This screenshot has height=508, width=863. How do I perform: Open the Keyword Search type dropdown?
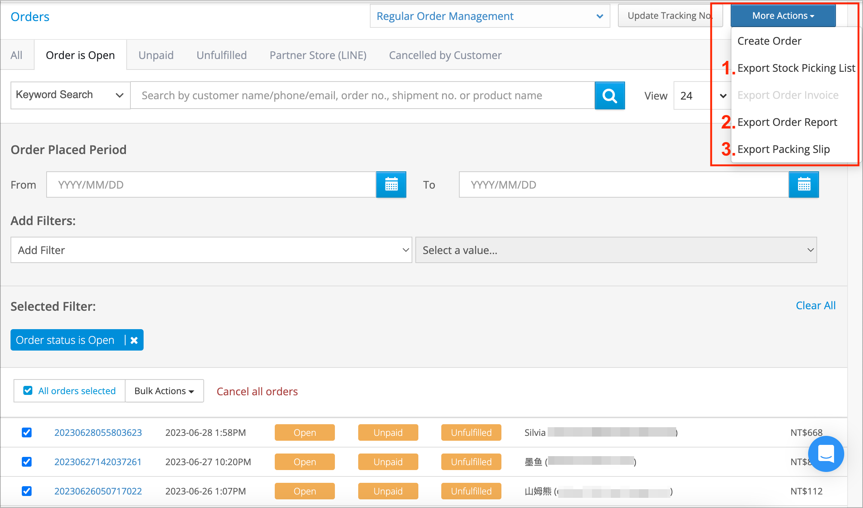pyautogui.click(x=70, y=95)
